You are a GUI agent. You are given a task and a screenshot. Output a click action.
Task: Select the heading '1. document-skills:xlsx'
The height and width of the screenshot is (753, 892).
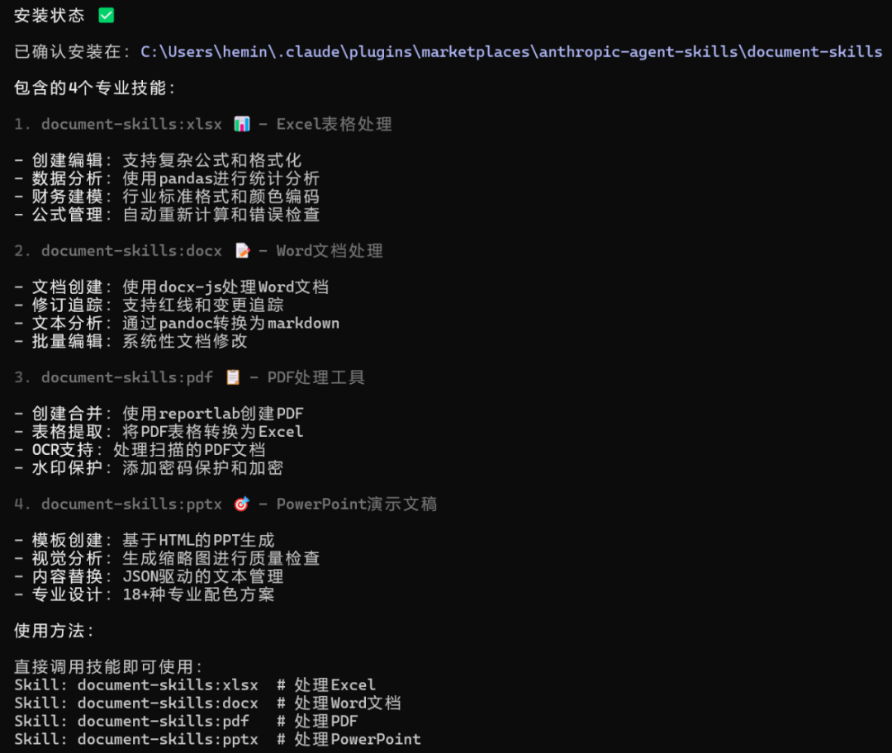tap(118, 124)
